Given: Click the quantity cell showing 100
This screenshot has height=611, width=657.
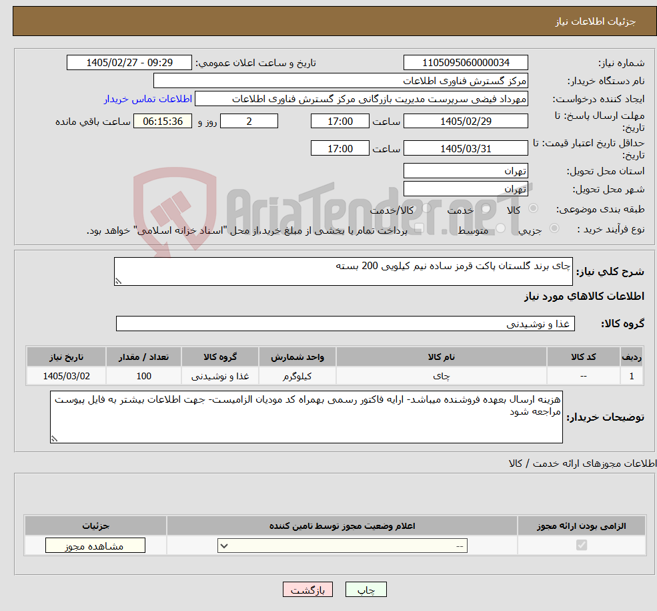Looking at the screenshot, I should 143,376.
